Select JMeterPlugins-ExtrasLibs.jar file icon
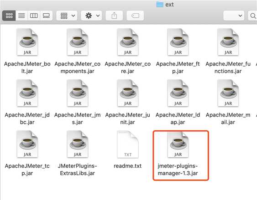The image size is (257, 200). tap(78, 144)
